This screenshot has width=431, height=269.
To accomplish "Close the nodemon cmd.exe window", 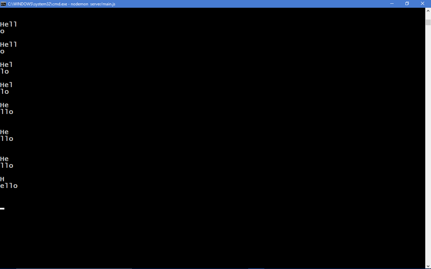I will [x=423, y=4].
